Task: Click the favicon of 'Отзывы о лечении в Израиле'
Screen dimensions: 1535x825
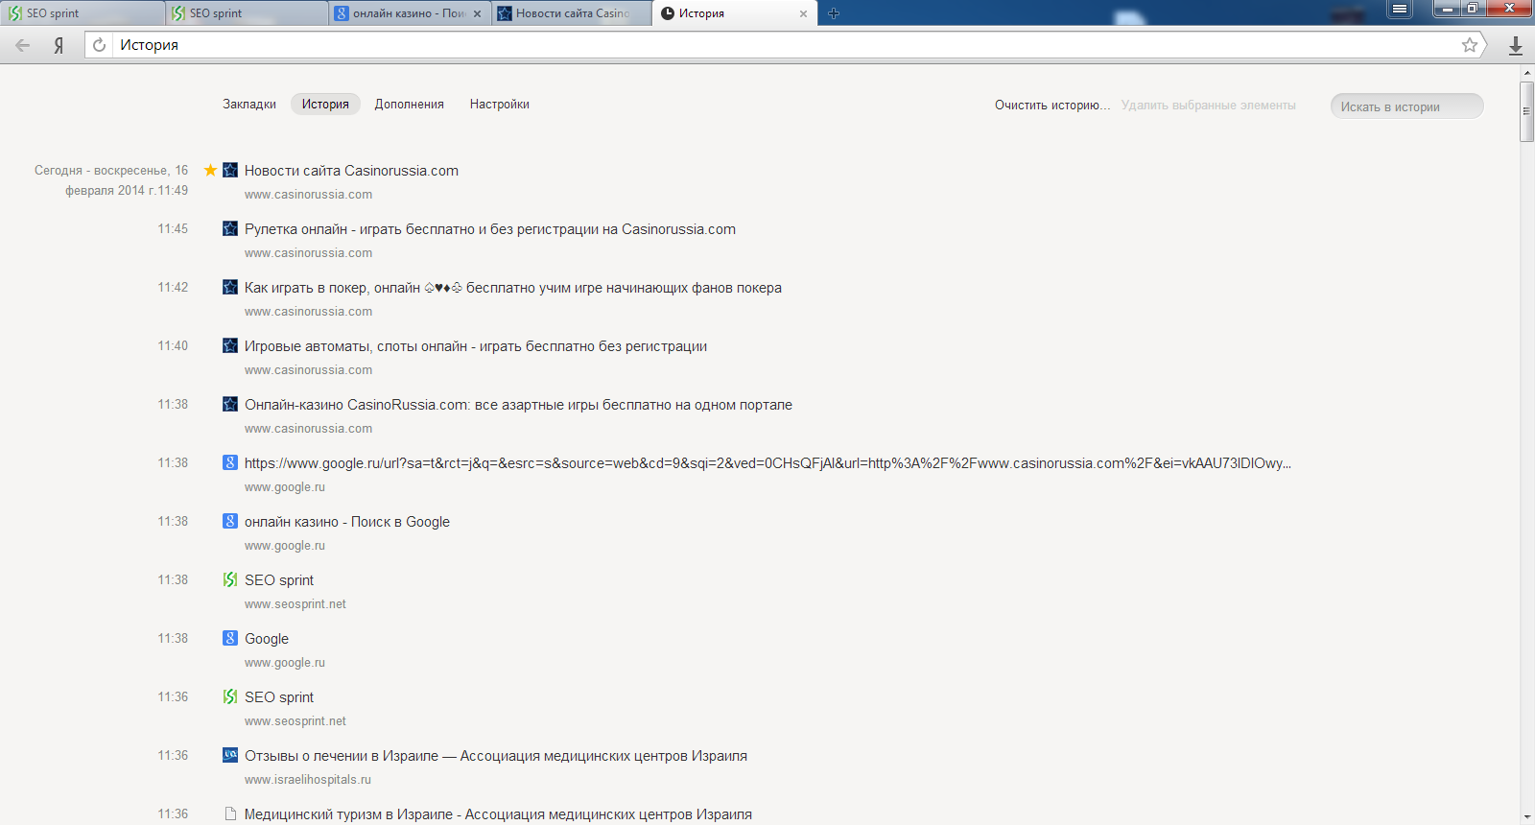Action: coord(230,755)
